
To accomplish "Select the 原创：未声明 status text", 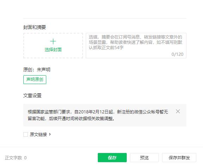I will pos(37,70).
